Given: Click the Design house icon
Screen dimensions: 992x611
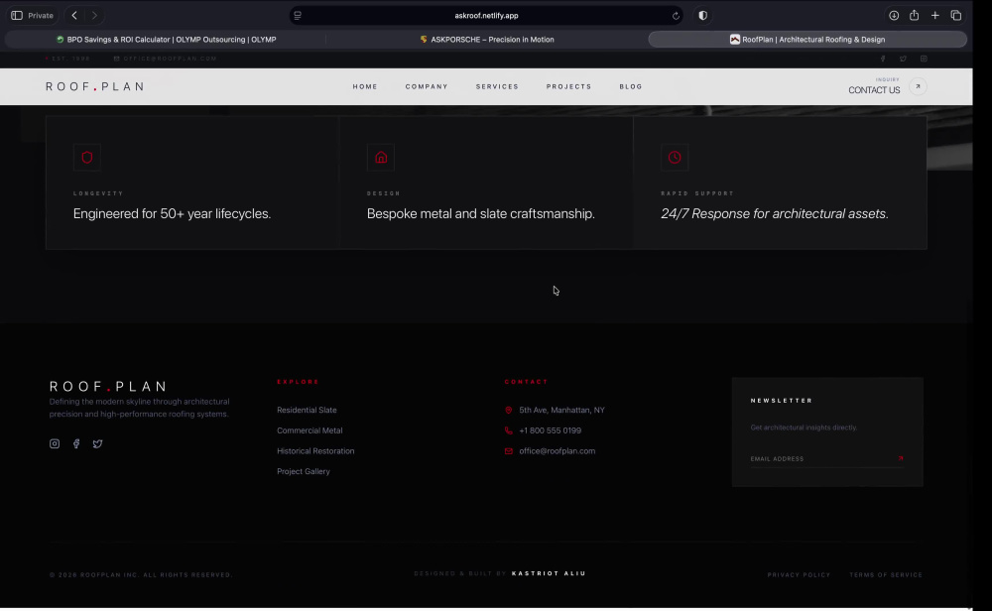Looking at the screenshot, I should pos(381,158).
